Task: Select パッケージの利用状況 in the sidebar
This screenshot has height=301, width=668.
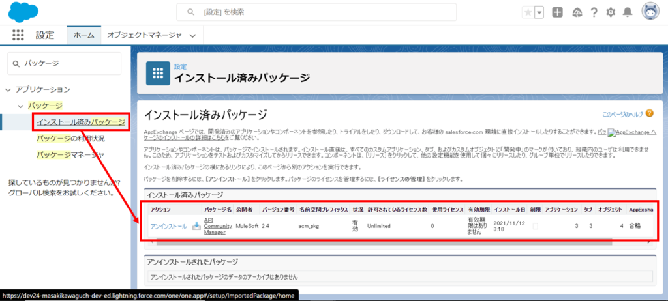Action: coord(70,138)
